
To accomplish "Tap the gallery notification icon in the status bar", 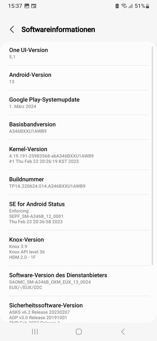I will pos(27,6).
